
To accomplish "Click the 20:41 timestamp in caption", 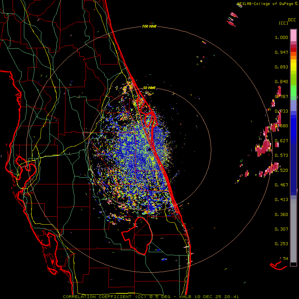I will click(x=232, y=297).
